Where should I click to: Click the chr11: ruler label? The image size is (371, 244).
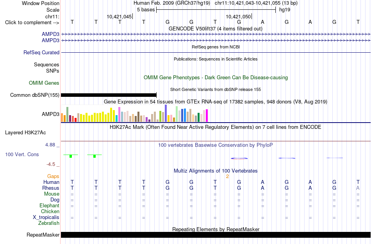click(52, 16)
